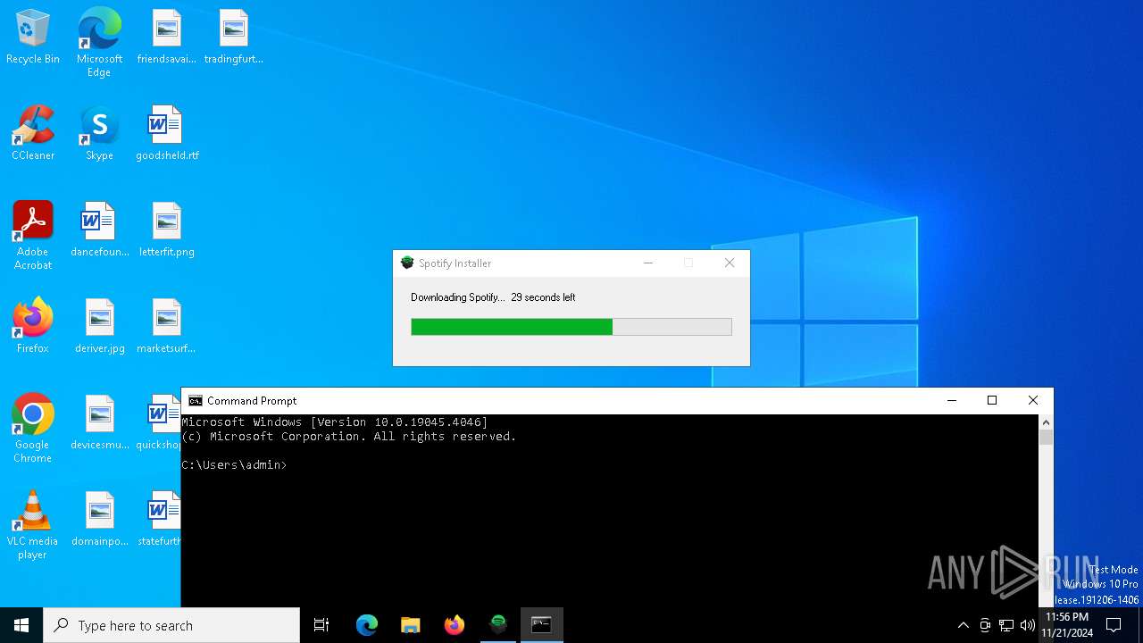Click the Windows Start button

click(21, 625)
